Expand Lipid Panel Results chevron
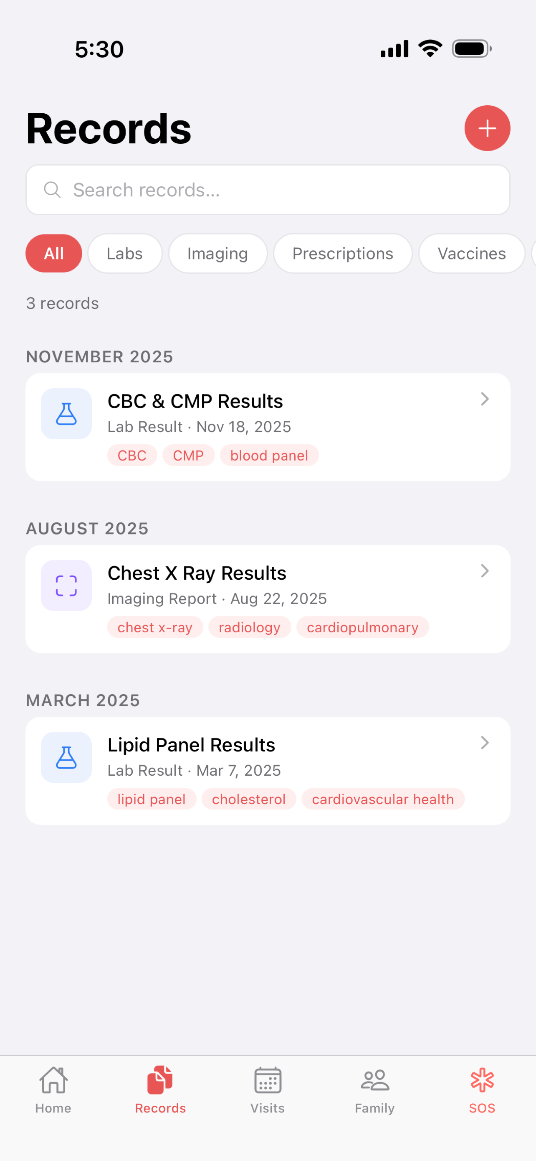The width and height of the screenshot is (536, 1161). pyautogui.click(x=484, y=743)
